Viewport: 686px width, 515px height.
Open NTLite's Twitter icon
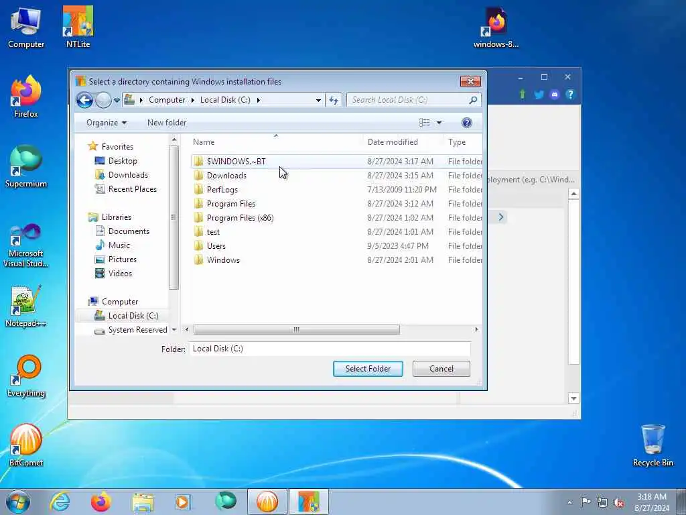click(x=539, y=94)
